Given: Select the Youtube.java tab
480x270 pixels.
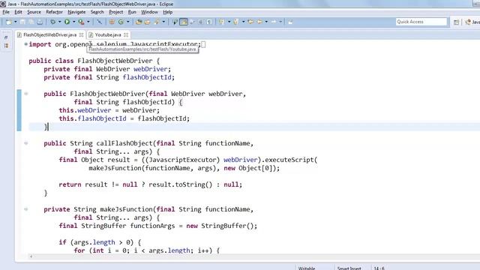Looking at the screenshot, I should click(x=108, y=35).
